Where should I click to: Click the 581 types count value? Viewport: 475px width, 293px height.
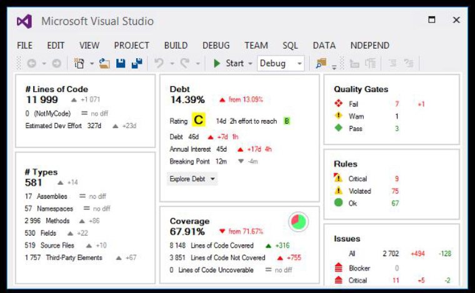[x=33, y=182]
